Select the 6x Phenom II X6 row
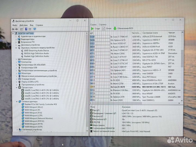This screenshot has height=147, width=196. pyautogui.click(x=135, y=90)
